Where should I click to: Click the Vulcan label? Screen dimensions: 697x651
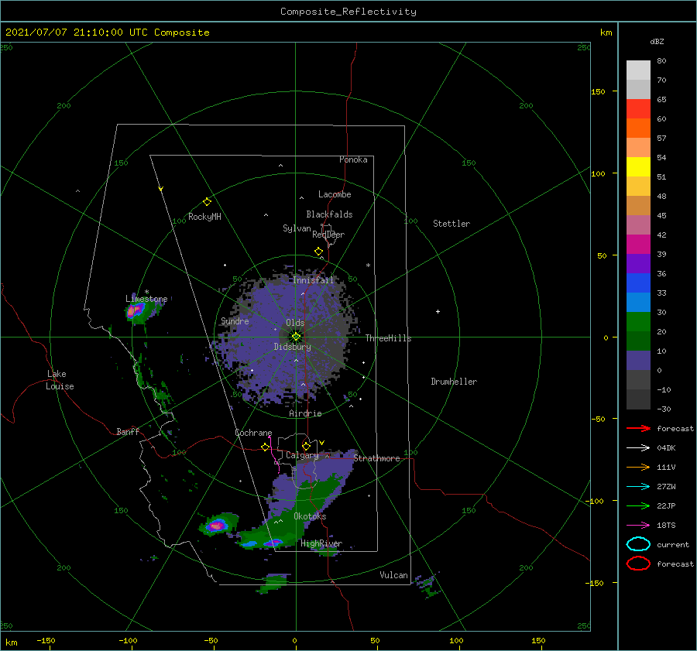tap(393, 575)
